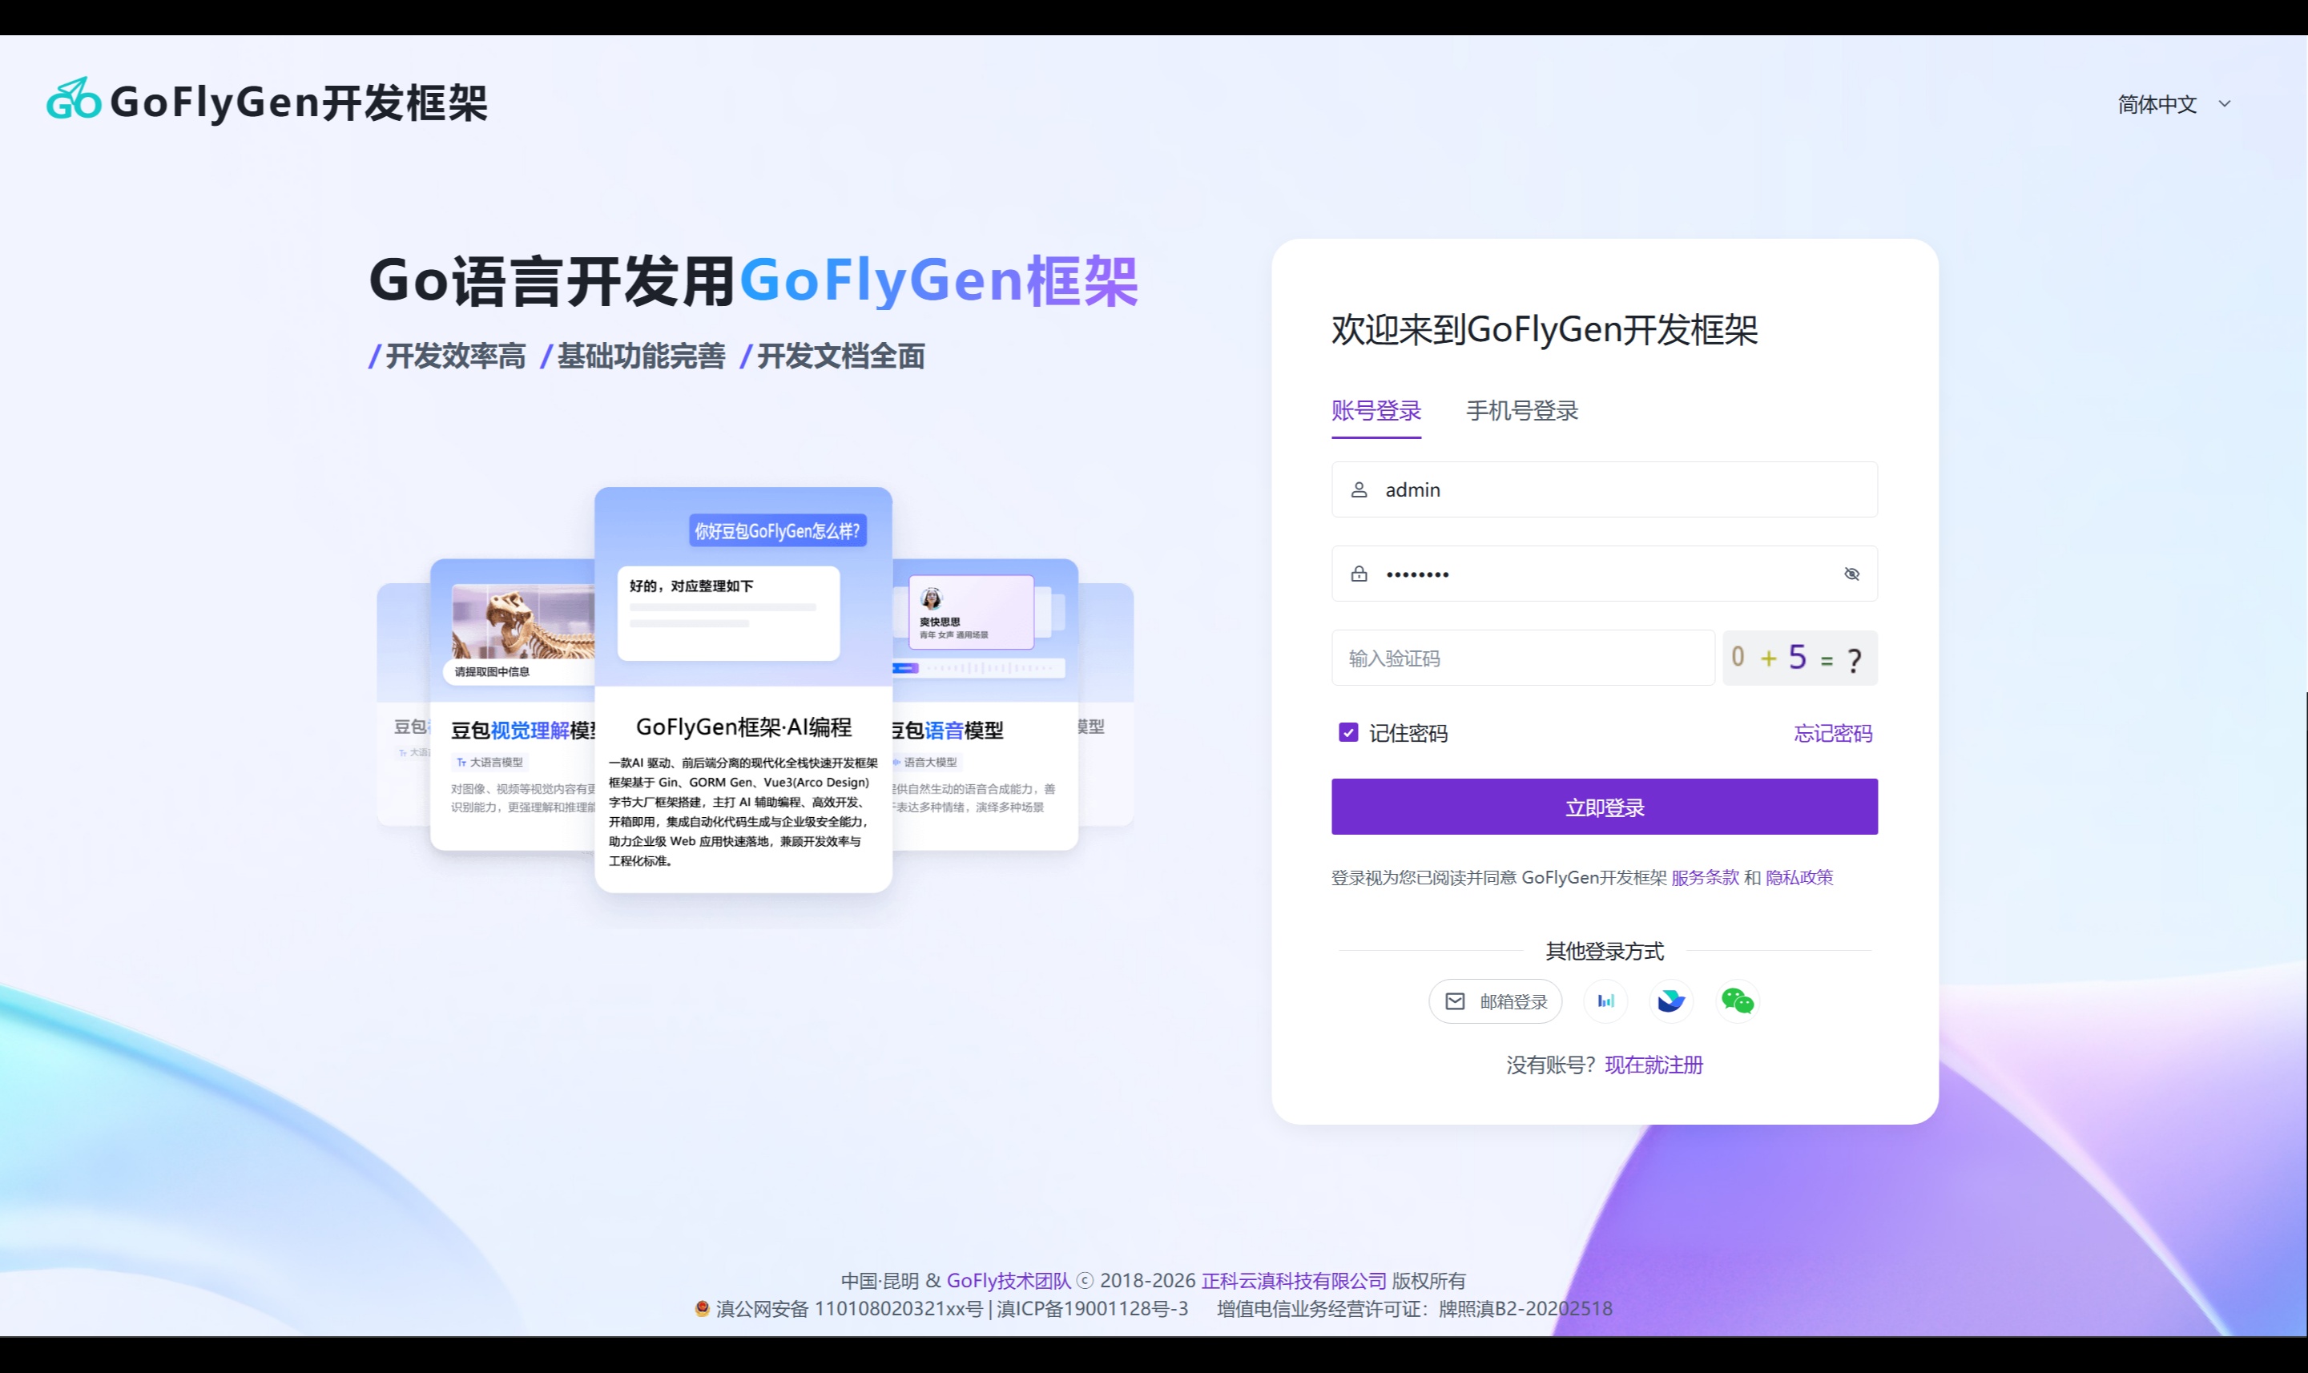Click the lock icon in password field
The height and width of the screenshot is (1373, 2308).
tap(1359, 574)
